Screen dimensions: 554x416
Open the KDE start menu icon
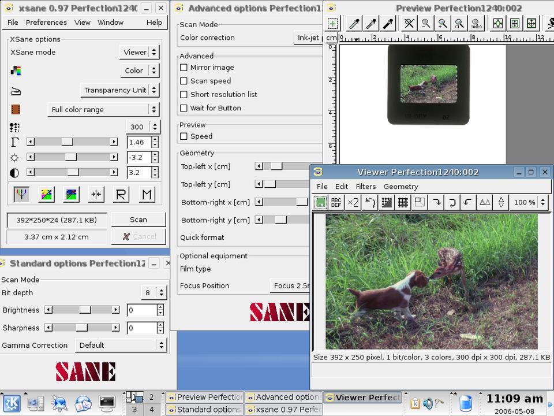(12, 403)
